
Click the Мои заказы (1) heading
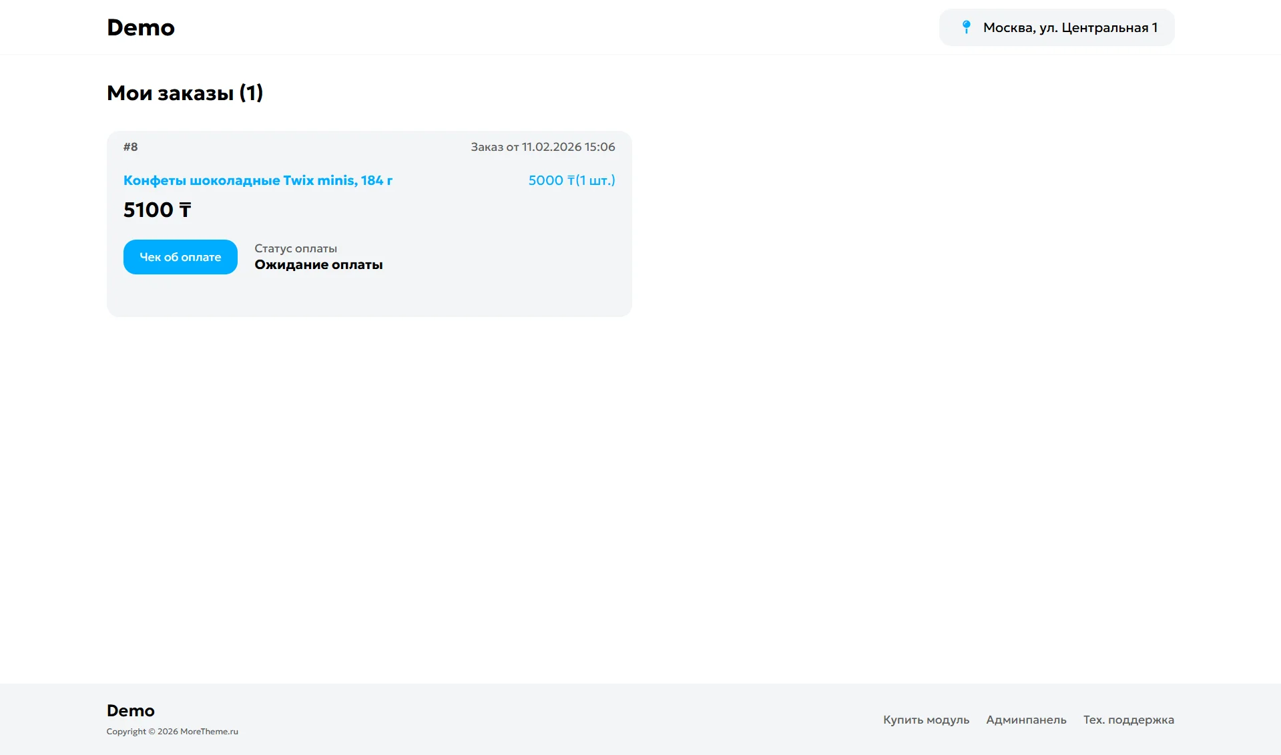coord(185,93)
